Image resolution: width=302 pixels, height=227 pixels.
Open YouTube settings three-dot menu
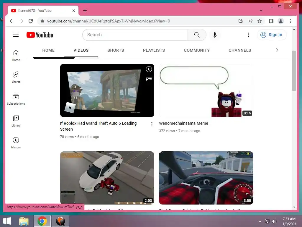pos(248,35)
